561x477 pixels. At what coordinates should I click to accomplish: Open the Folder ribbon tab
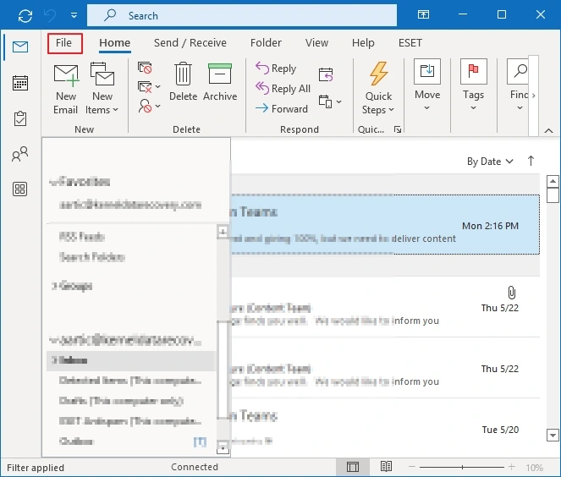(266, 43)
